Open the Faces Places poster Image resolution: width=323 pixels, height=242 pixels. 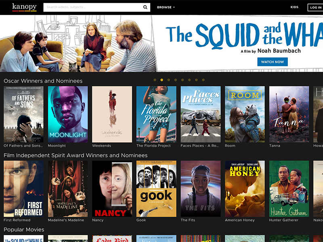coord(201,114)
